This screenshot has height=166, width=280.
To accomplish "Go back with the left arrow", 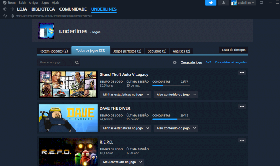I will click(5, 9).
